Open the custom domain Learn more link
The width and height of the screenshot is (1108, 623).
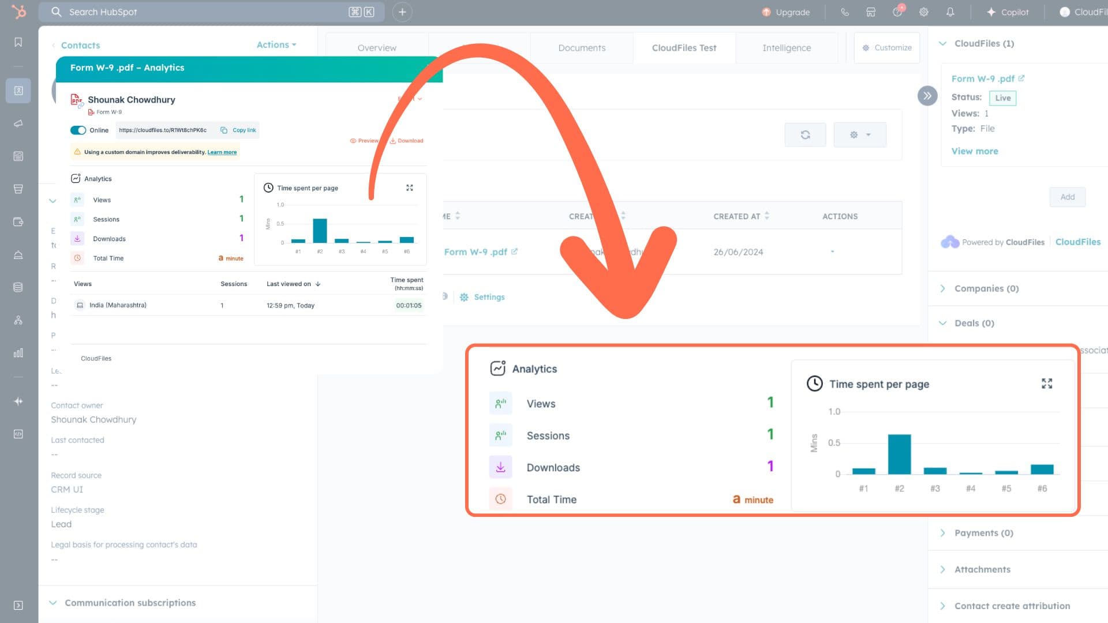[x=222, y=152]
